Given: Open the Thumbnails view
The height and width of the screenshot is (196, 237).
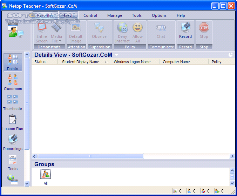Looking at the screenshot, I should [x=13, y=103].
